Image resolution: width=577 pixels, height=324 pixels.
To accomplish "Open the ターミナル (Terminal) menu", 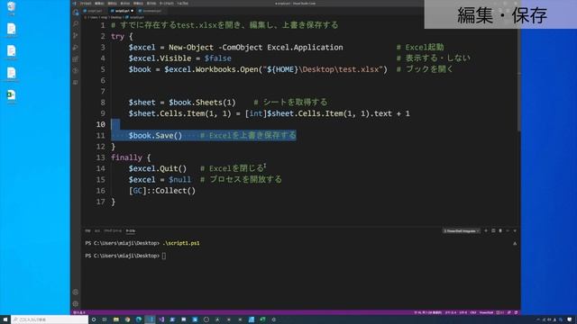I will pos(166,3).
